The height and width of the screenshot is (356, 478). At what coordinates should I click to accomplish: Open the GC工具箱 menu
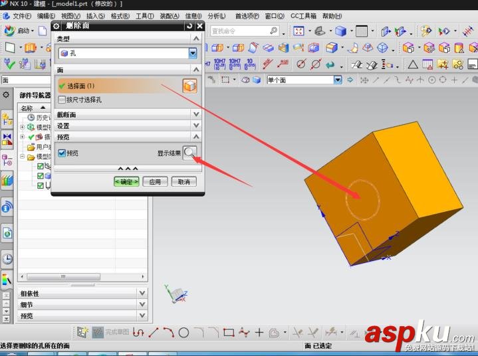303,16
